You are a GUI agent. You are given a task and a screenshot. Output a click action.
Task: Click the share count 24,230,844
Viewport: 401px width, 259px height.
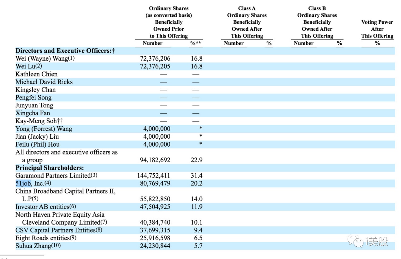pyautogui.click(x=155, y=246)
